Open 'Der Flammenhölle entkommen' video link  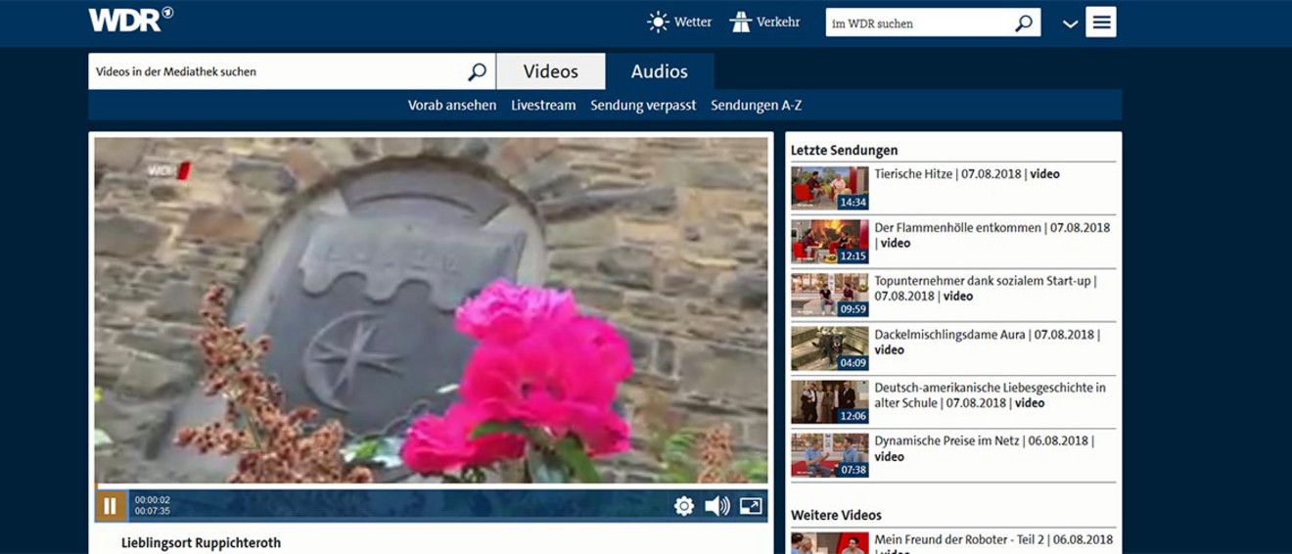click(x=992, y=235)
